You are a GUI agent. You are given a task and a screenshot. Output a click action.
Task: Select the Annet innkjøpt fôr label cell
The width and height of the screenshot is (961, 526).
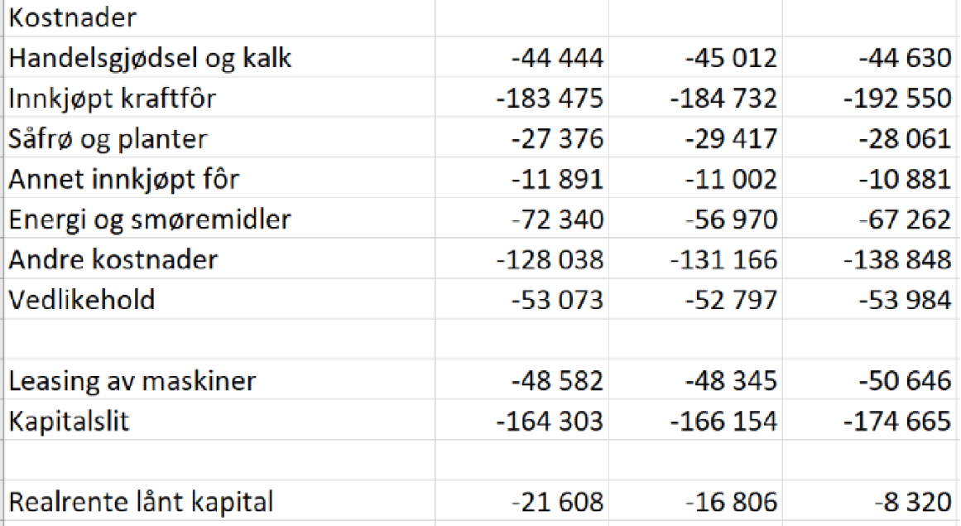(124, 179)
